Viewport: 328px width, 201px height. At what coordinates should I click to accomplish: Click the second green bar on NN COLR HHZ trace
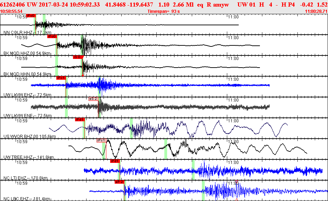pyautogui.click(x=44, y=24)
